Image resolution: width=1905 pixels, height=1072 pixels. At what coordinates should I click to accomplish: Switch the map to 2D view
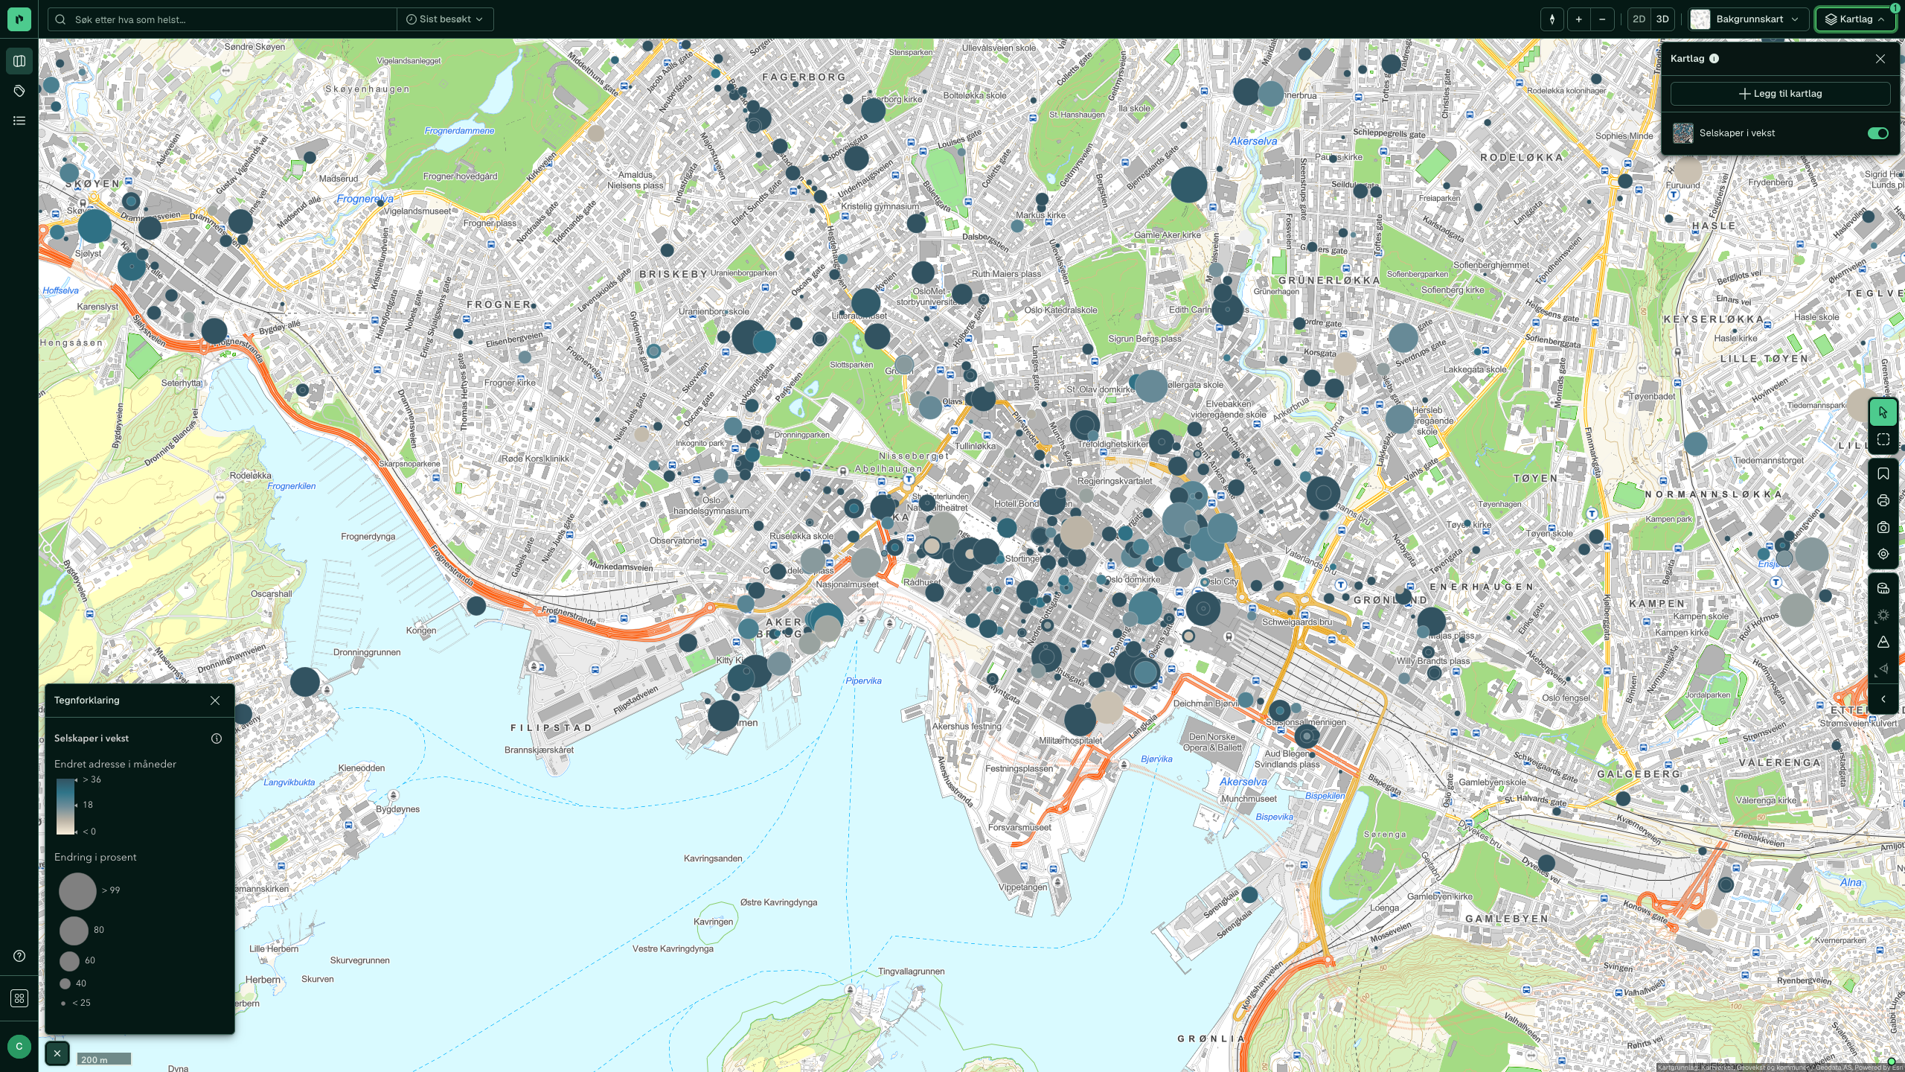[x=1639, y=19]
